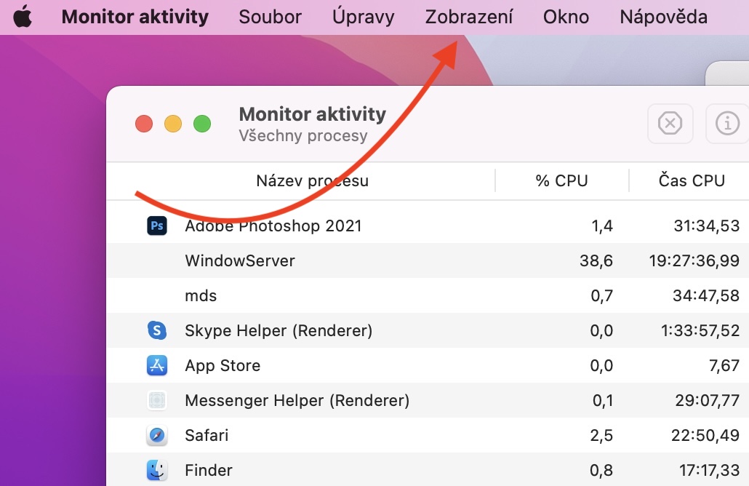749x486 pixels.
Task: Click the yellow minimize window button
Action: pos(173,124)
